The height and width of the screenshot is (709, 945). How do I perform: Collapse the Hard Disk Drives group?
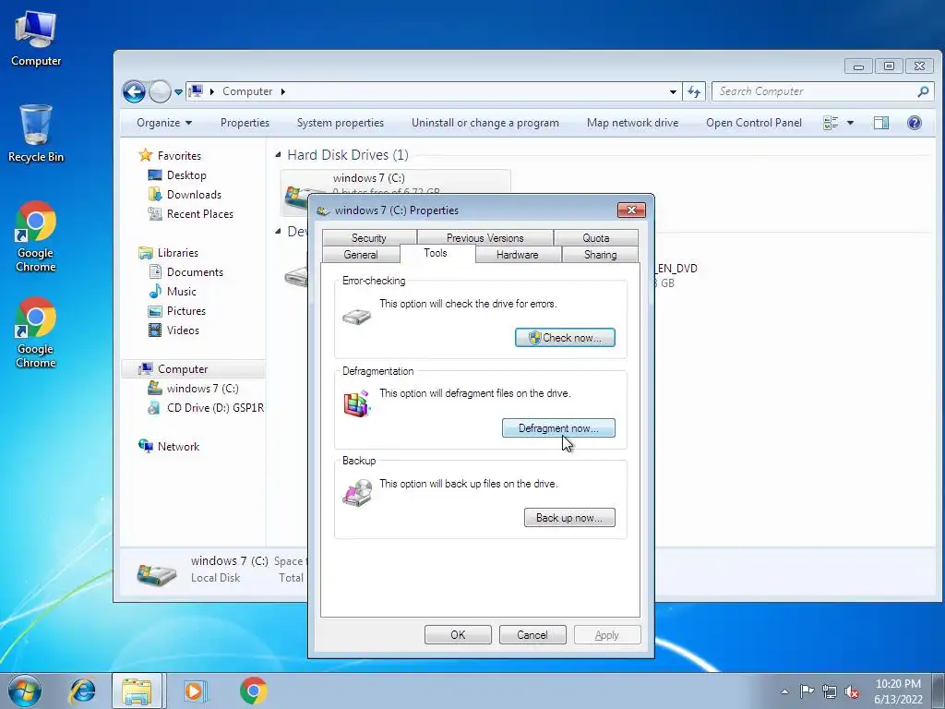pos(278,155)
